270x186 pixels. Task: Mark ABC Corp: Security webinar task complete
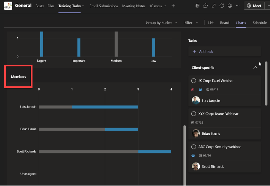click(x=193, y=147)
